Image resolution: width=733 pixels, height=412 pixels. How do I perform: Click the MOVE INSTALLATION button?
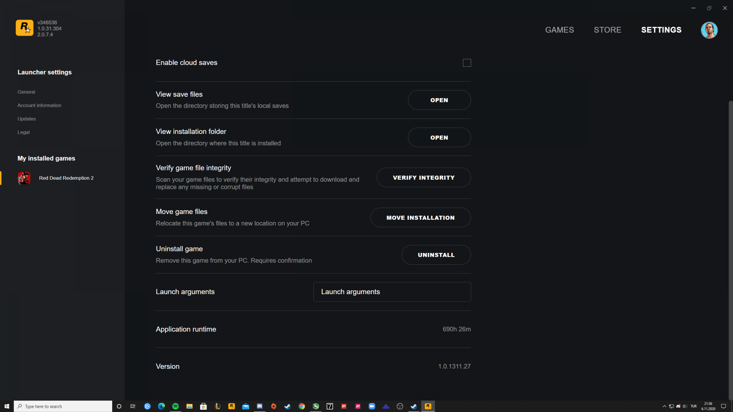(x=420, y=217)
